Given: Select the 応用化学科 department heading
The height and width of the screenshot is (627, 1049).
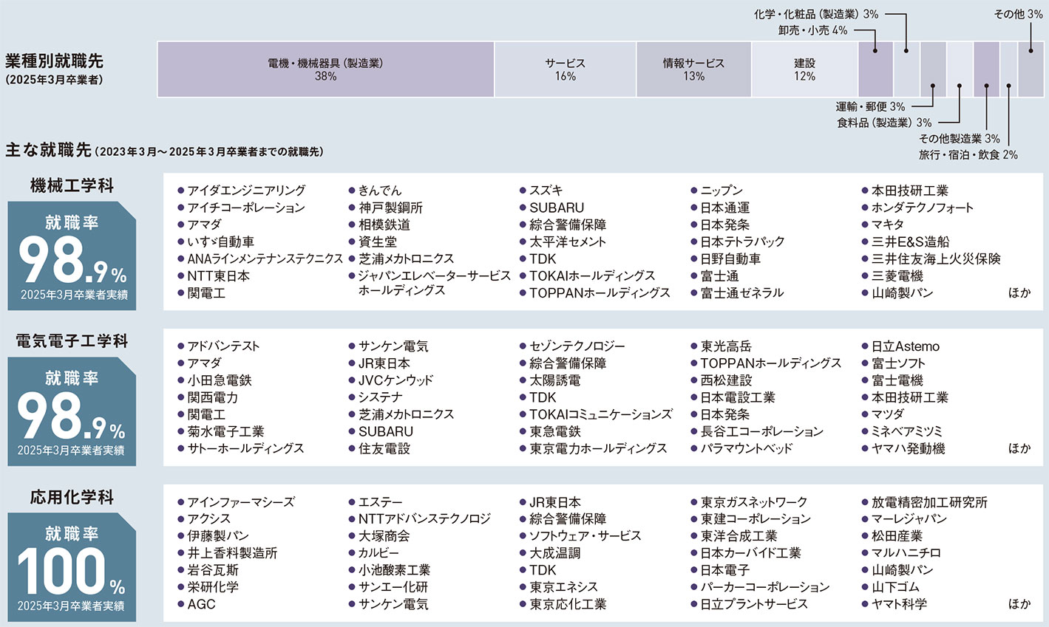Looking at the screenshot, I should tap(72, 497).
